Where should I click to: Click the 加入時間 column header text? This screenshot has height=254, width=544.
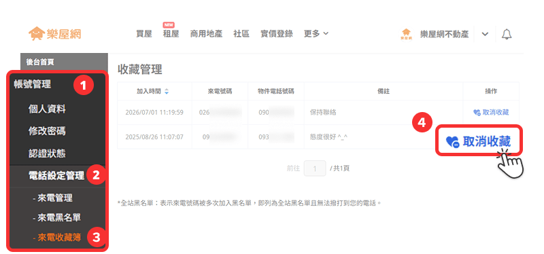pyautogui.click(x=149, y=92)
